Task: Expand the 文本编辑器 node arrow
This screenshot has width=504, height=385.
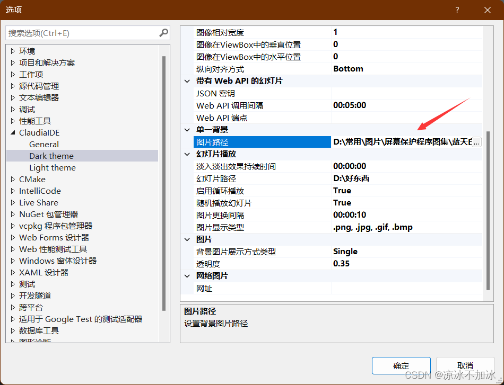Action: pyautogui.click(x=13, y=97)
